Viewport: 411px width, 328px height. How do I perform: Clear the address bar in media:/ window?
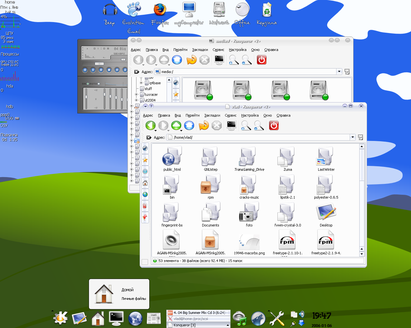click(x=136, y=72)
